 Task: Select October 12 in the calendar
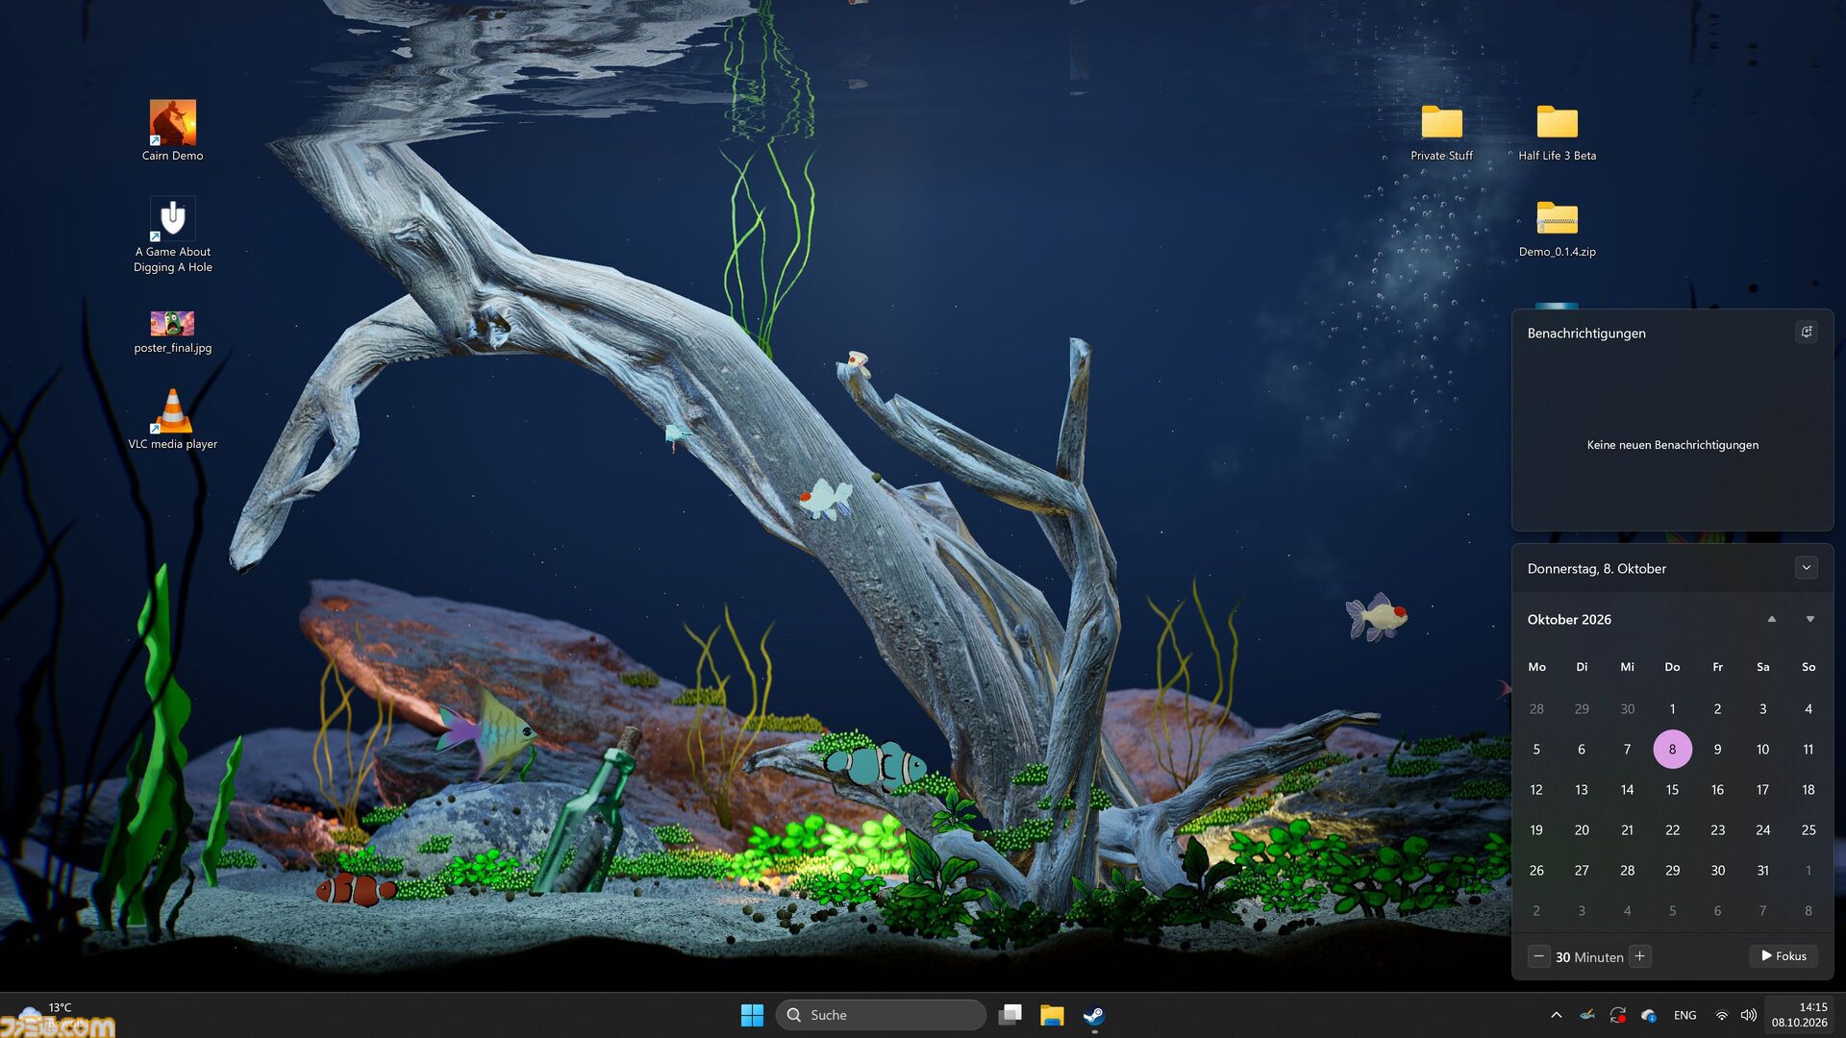click(x=1536, y=789)
